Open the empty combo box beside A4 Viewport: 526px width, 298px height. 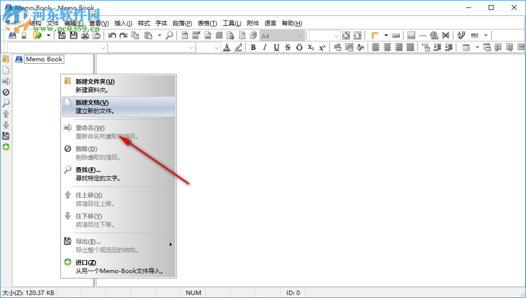pyautogui.click(x=324, y=35)
